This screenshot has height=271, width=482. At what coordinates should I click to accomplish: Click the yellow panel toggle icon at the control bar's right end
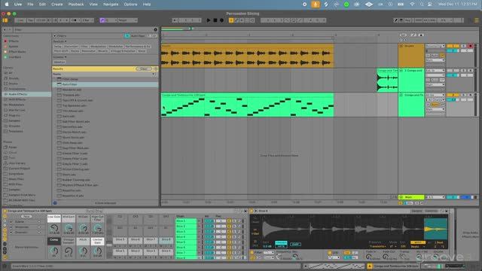coord(477,20)
